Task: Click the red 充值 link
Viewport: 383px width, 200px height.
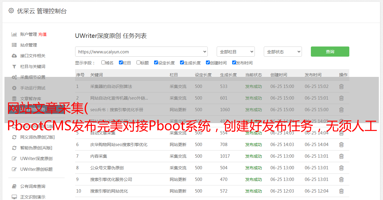Action: 42,34
